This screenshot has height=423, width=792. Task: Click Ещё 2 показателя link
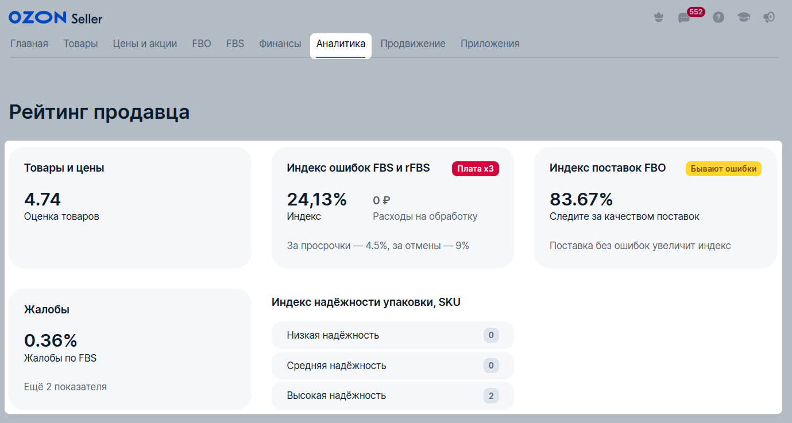point(65,387)
